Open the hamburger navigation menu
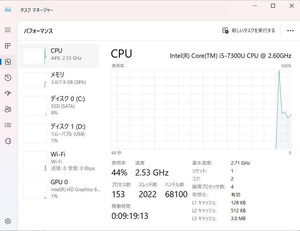This screenshot has height=231, width=300. [8, 30]
